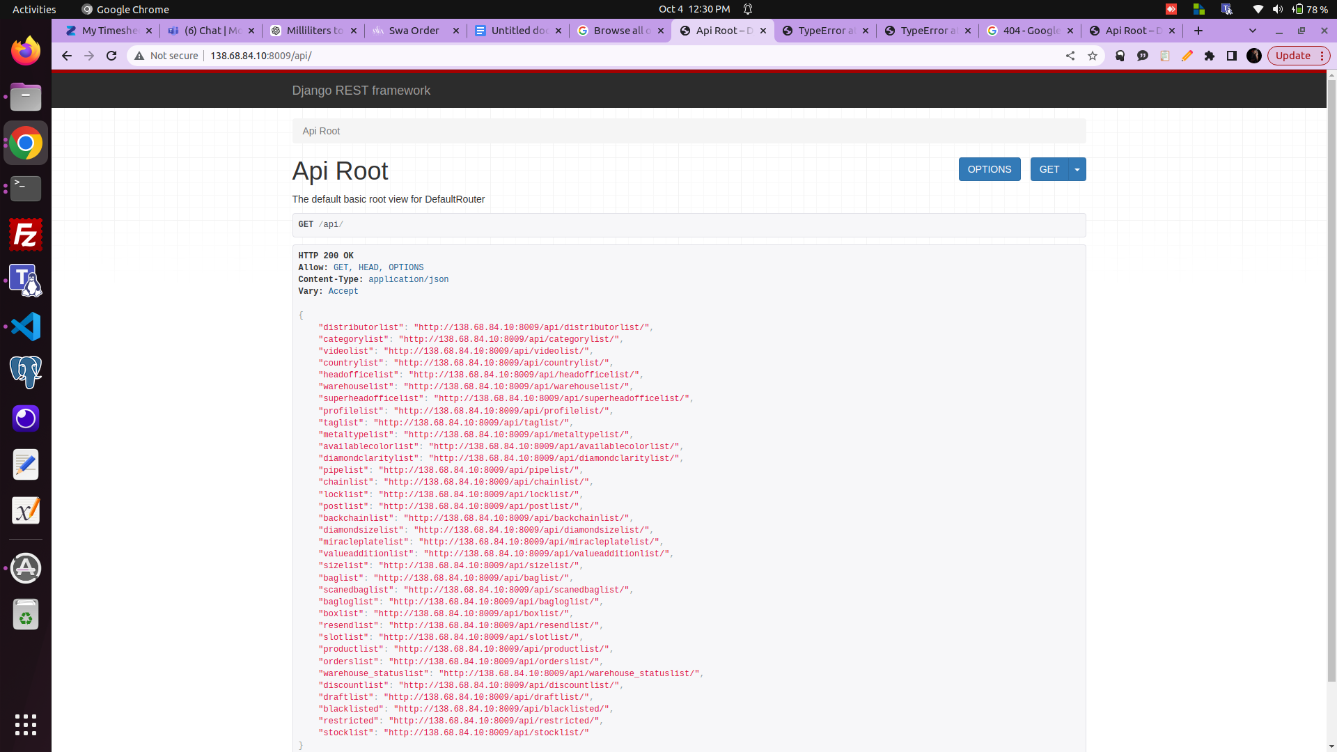Expand the GET format dropdown arrow
1337x752 pixels.
[x=1077, y=169]
